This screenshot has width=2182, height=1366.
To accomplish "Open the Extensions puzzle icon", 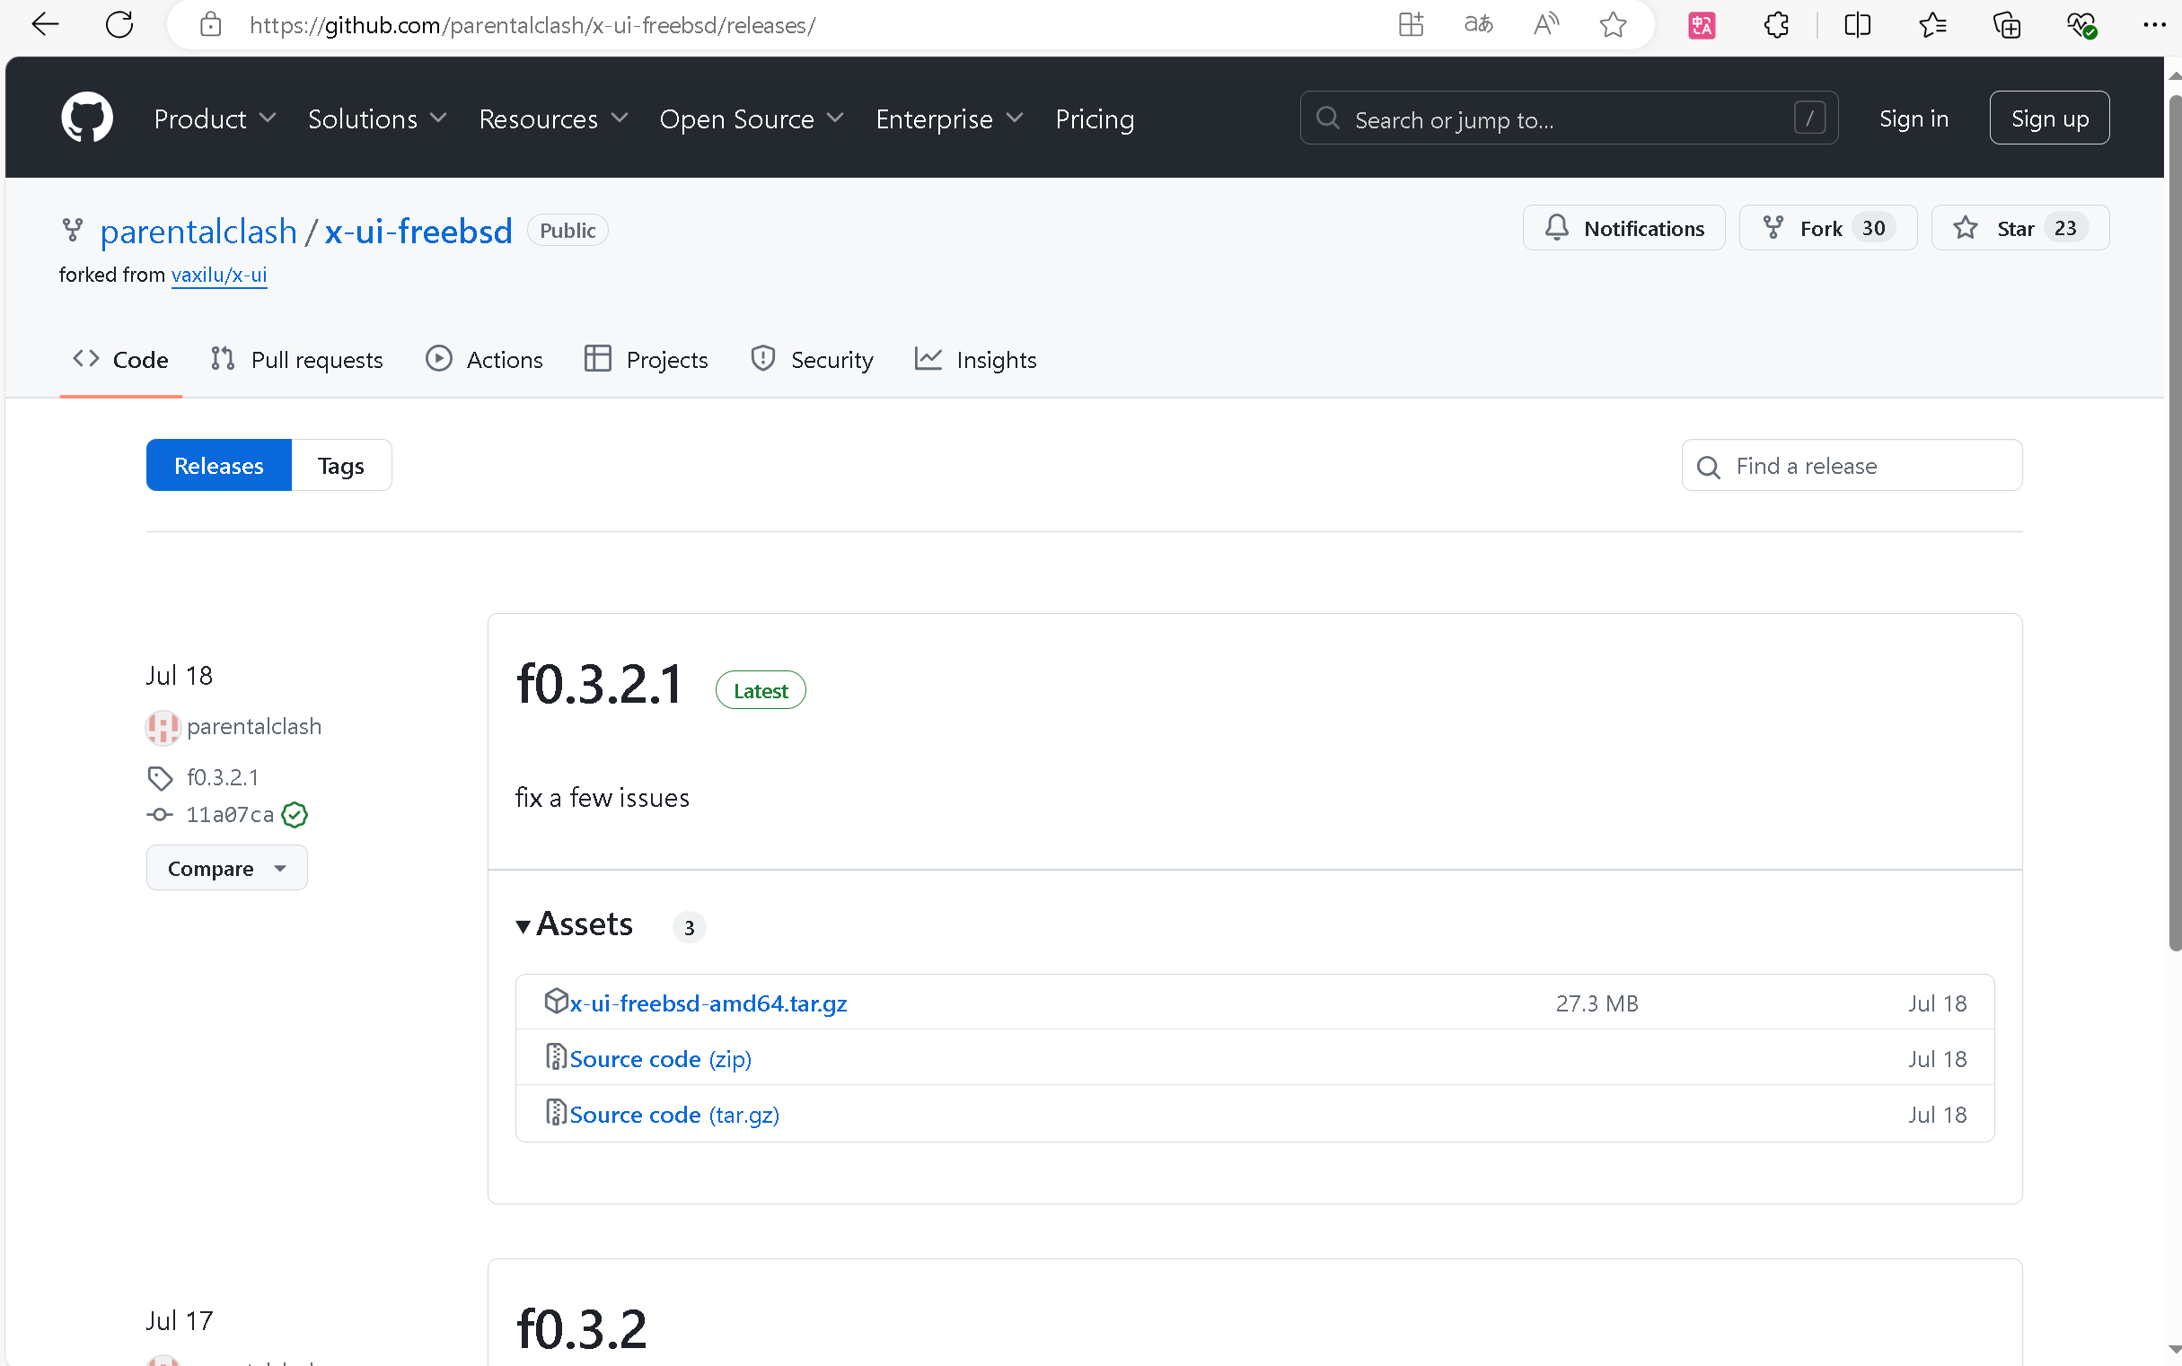I will 1776,24.
